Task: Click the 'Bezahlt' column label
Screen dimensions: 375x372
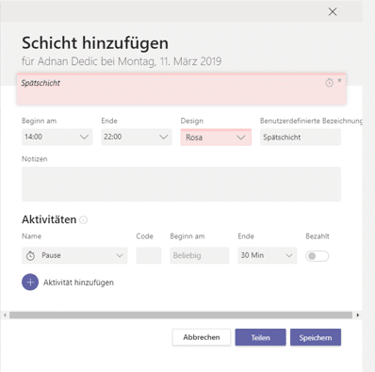Action: tap(318, 236)
